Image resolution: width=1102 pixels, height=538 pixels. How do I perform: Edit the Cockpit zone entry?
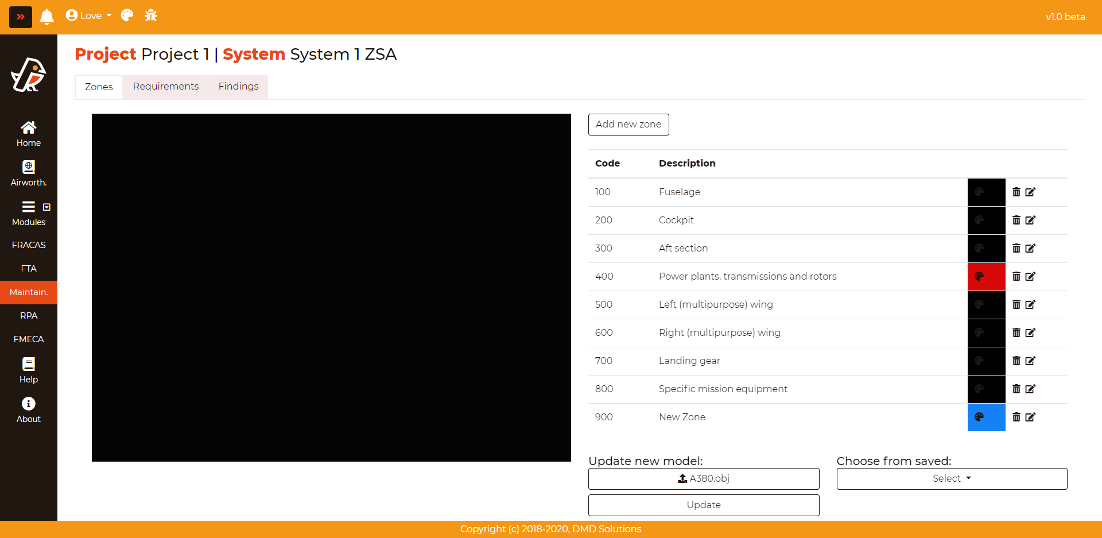[x=1030, y=220]
